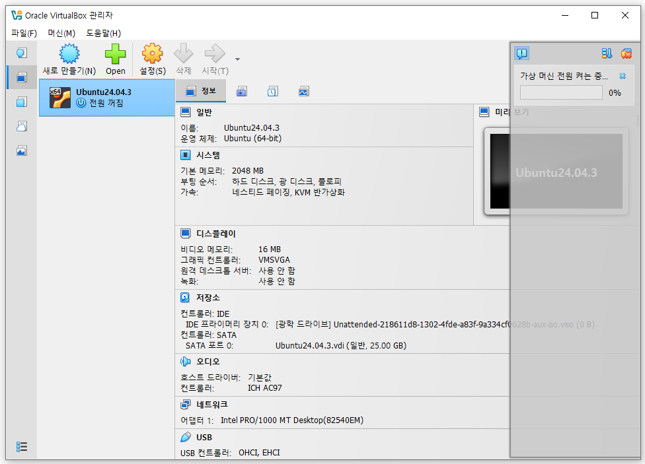Click the ICH AC97 audio controller value

coord(265,388)
